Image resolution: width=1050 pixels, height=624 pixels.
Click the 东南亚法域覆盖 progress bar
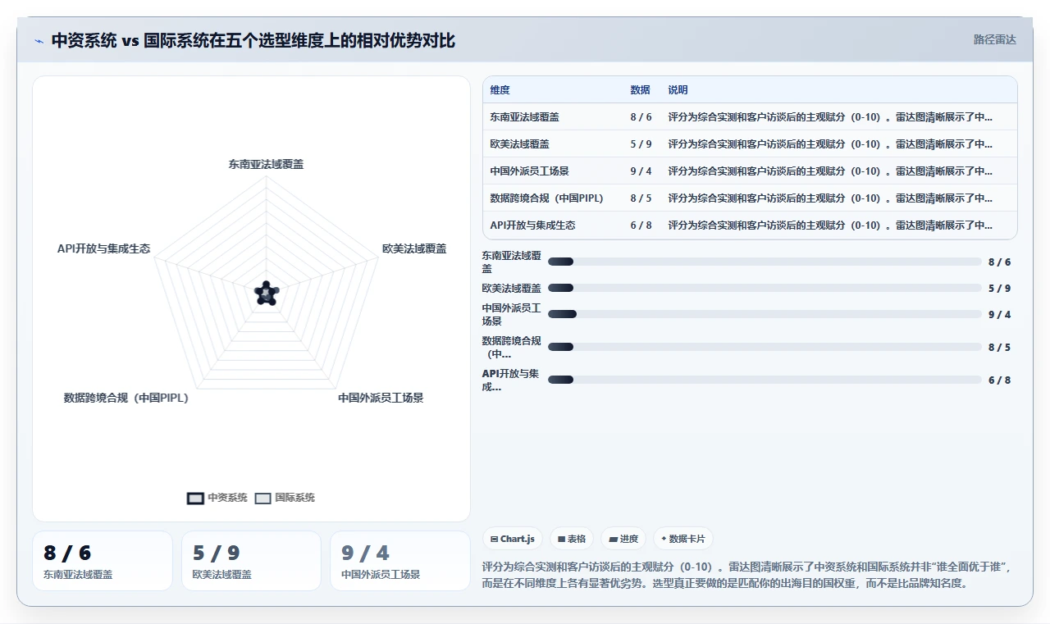[x=765, y=262]
